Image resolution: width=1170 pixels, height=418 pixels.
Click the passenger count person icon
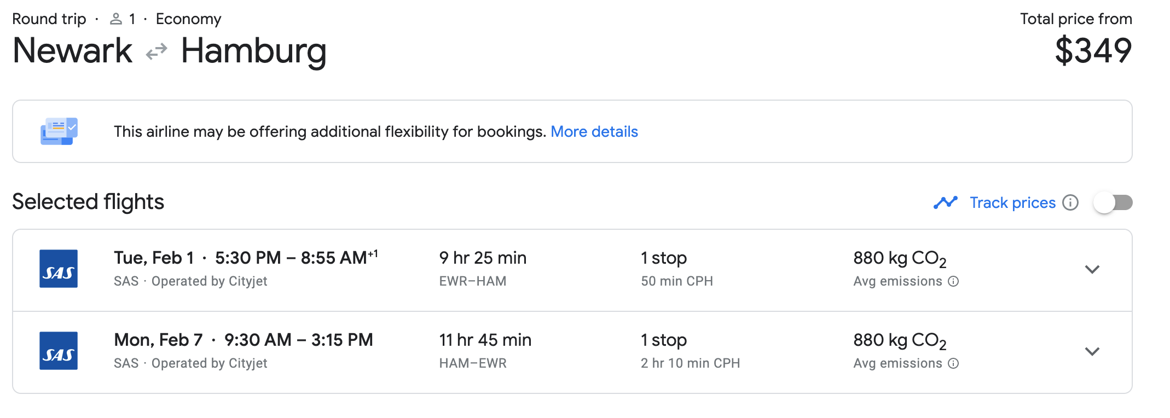click(x=115, y=19)
